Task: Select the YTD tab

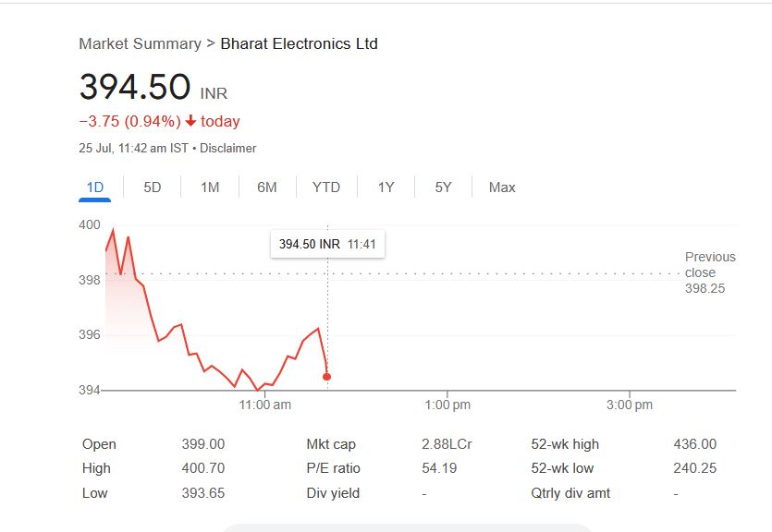Action: click(326, 187)
